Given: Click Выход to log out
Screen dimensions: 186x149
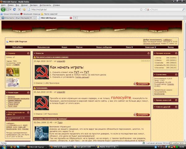Looking at the screenshot, I should coord(170,47).
